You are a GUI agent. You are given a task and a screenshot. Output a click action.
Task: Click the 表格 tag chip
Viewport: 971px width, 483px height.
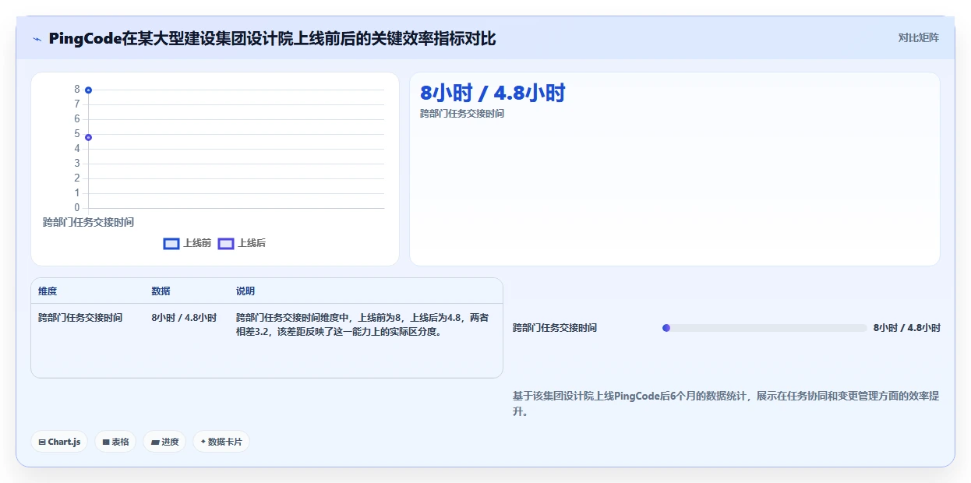115,442
